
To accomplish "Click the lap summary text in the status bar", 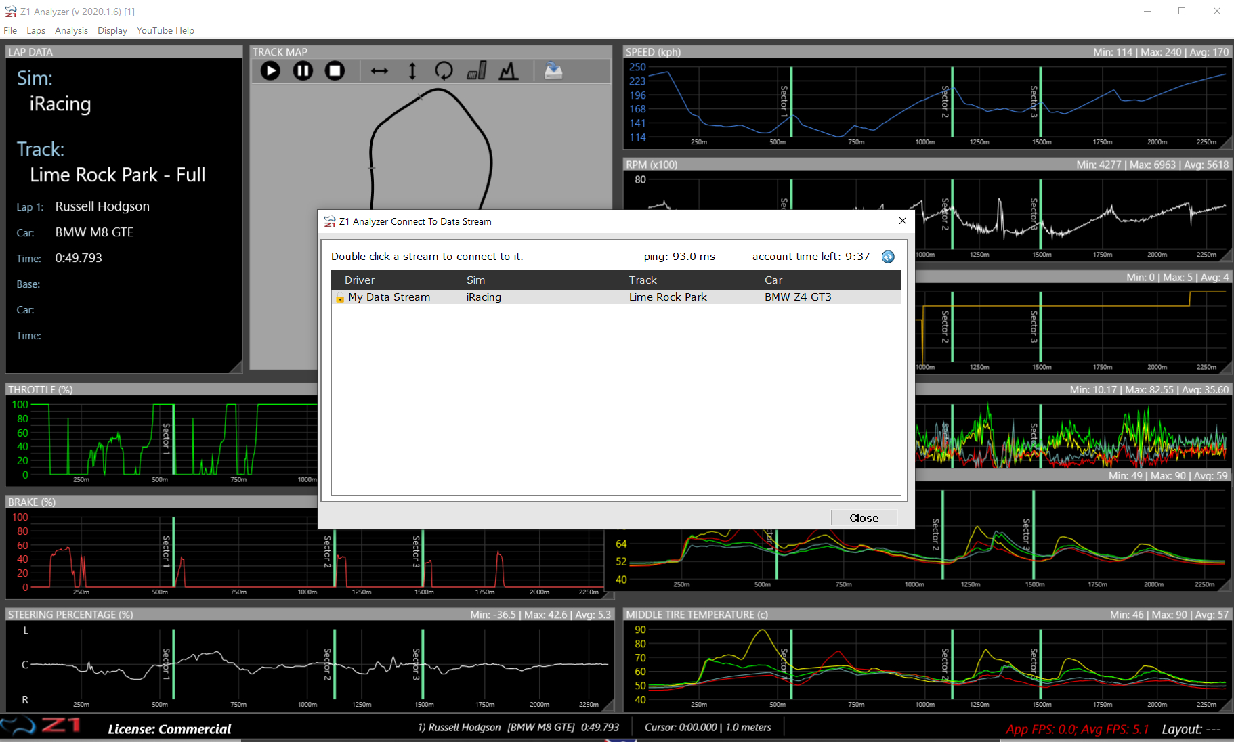I will click(518, 727).
